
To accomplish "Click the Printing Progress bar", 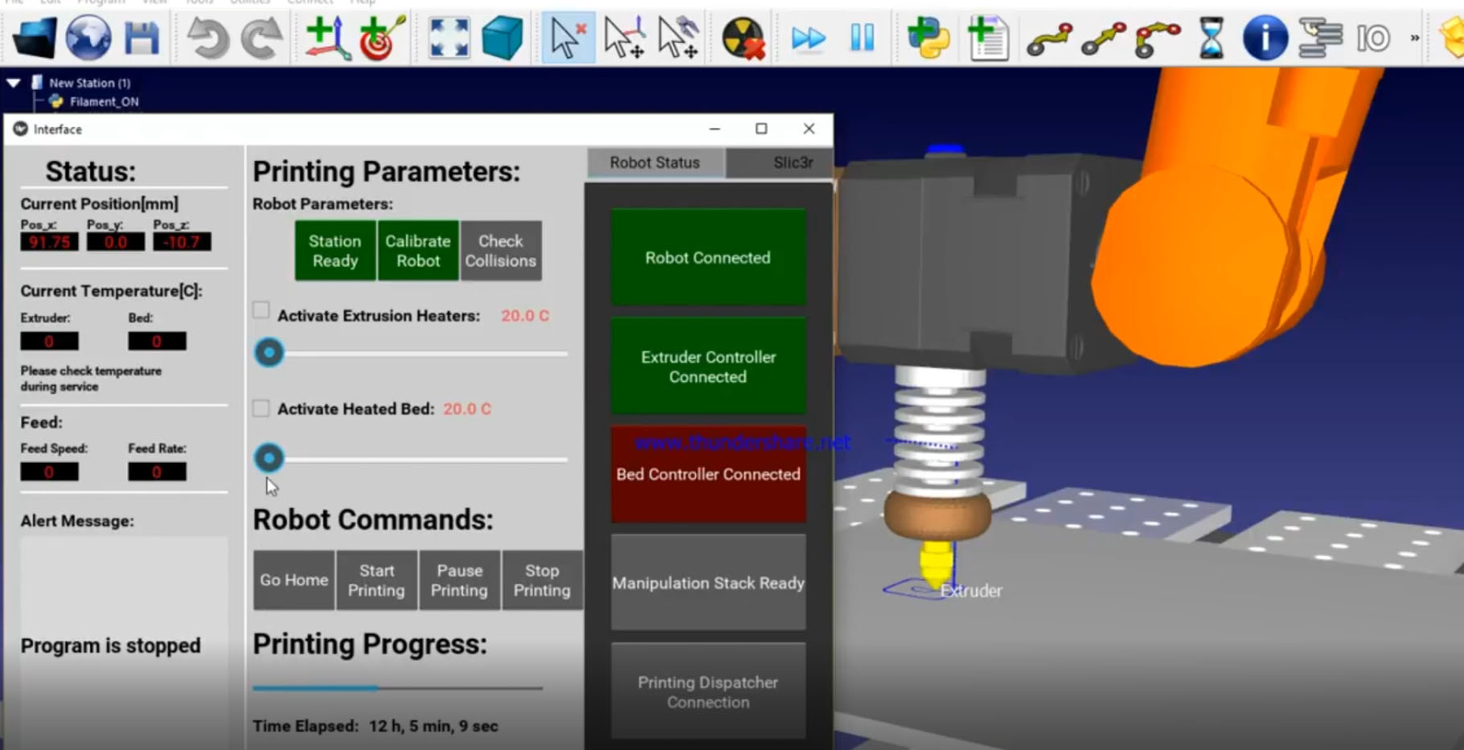I will pyautogui.click(x=398, y=688).
